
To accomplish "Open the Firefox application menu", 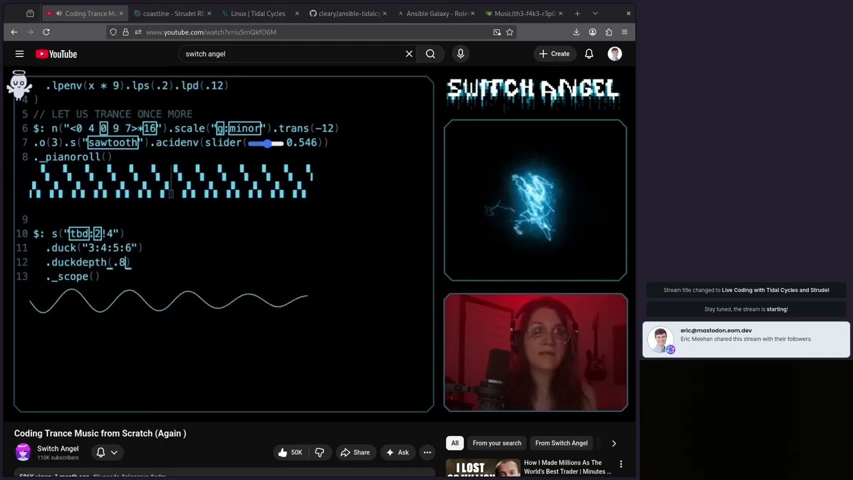I will click(x=624, y=32).
